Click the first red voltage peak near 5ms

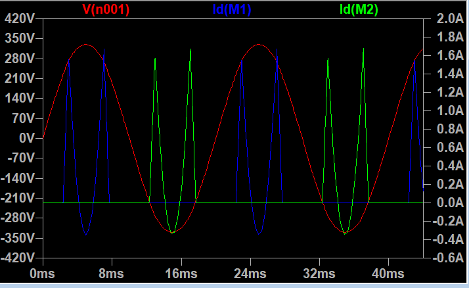[x=86, y=45]
